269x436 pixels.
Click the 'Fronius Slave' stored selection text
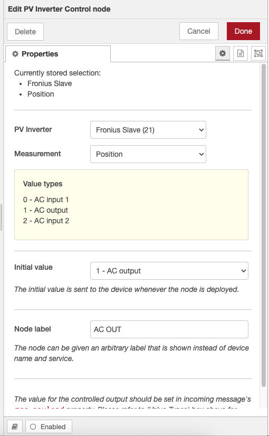[x=50, y=83]
